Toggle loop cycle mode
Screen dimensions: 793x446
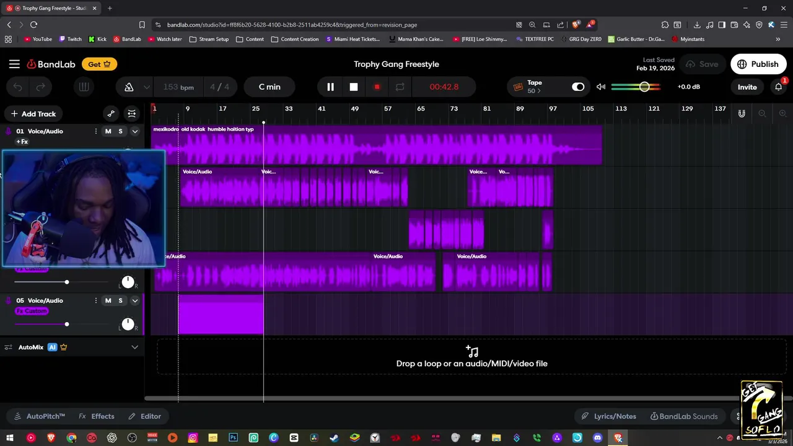coord(400,87)
